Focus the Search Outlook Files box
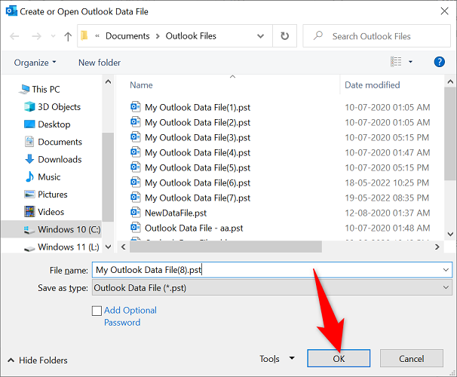The height and width of the screenshot is (377, 457). tap(376, 36)
